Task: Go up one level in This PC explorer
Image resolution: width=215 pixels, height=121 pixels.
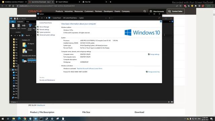Action: click(x=20, y=36)
